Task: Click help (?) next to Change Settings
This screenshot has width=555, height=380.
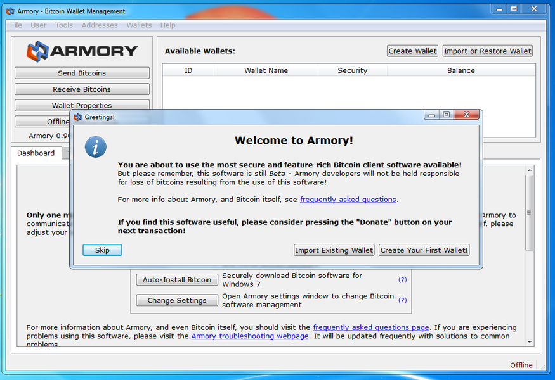Action: [x=402, y=300]
